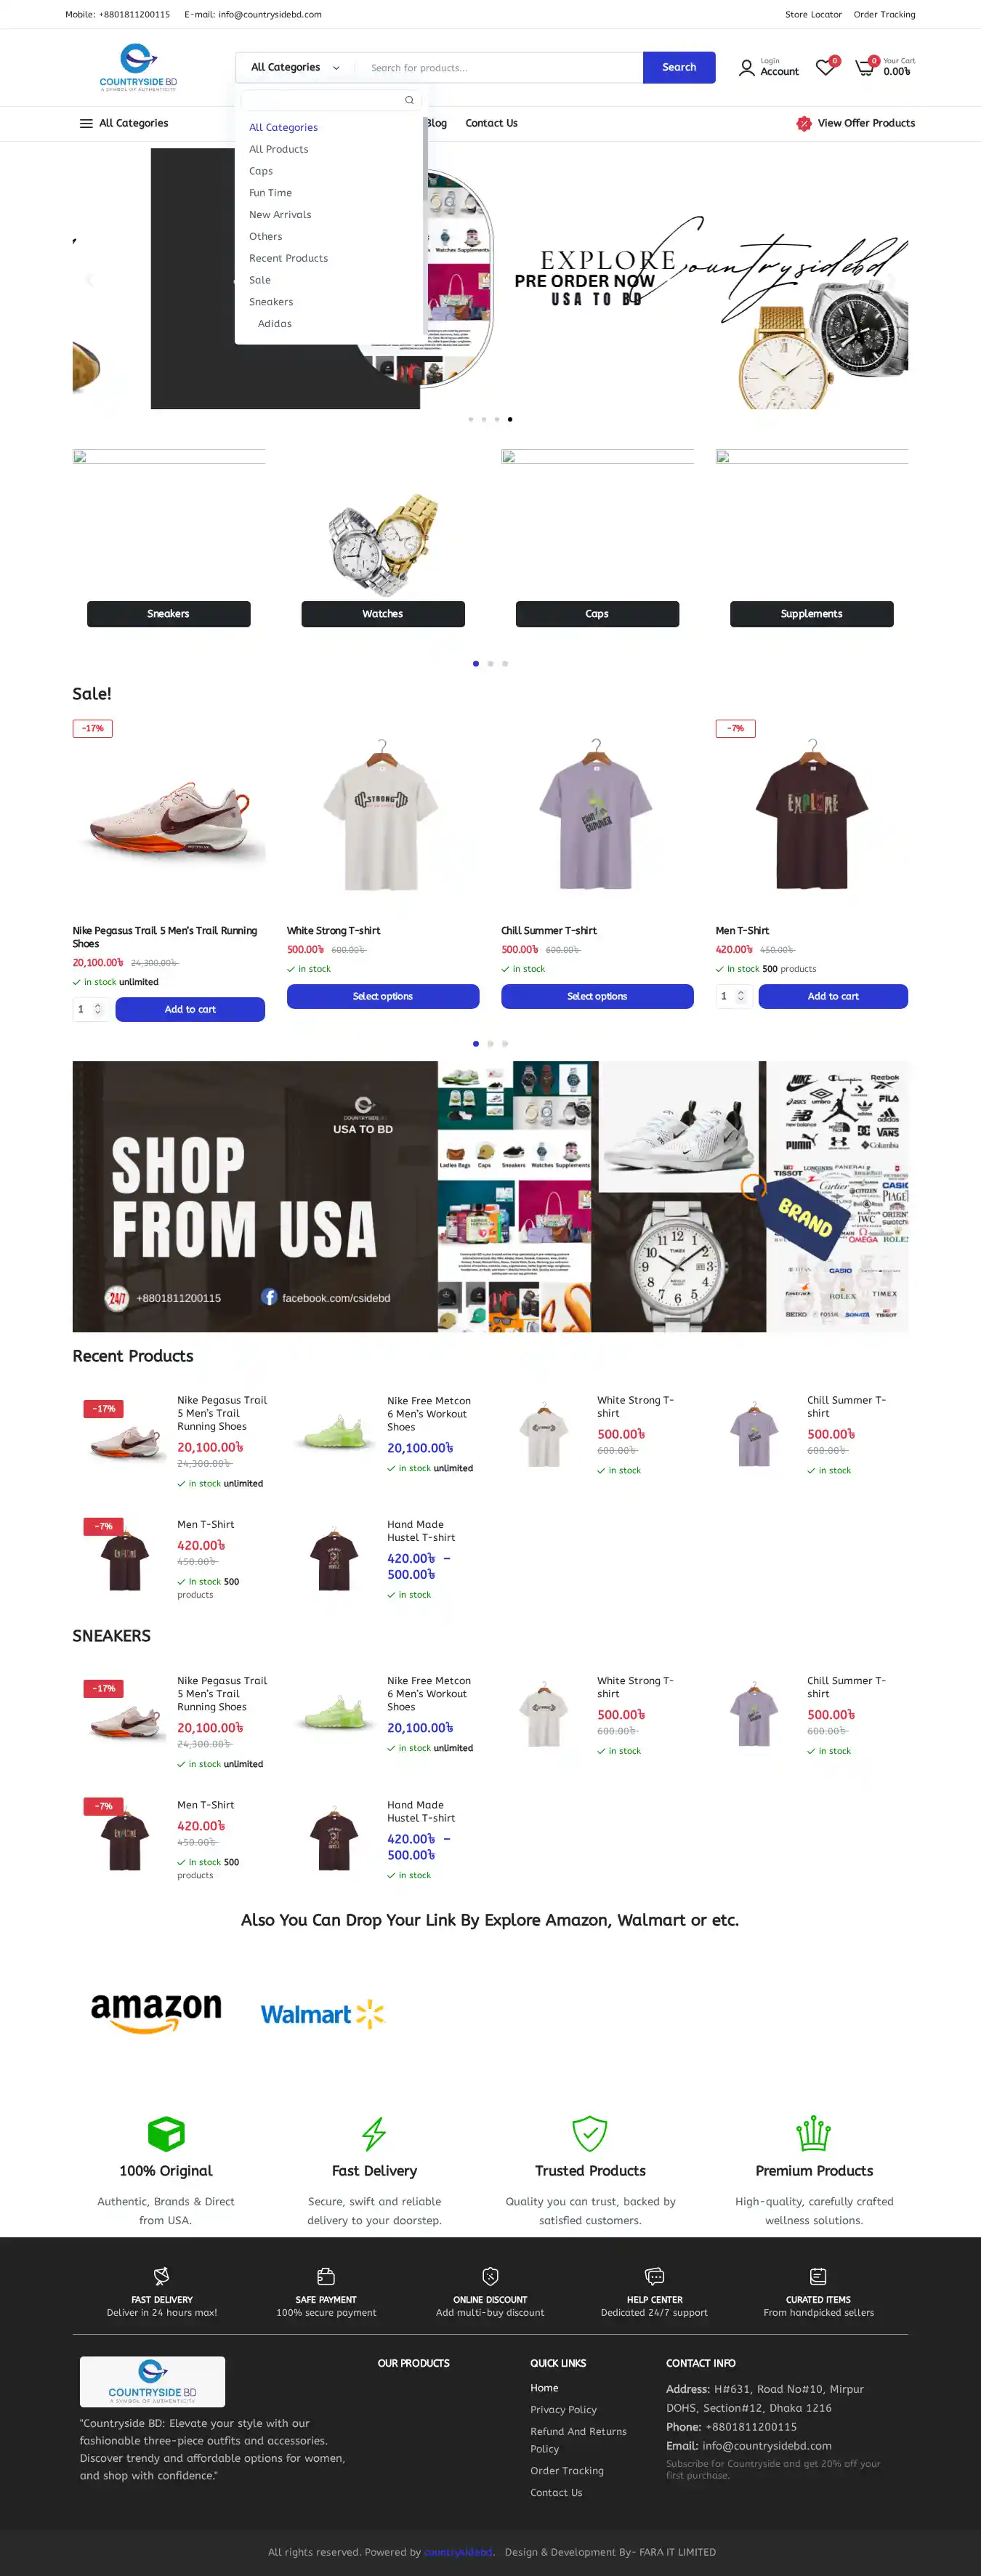Click search magnifier in category dropdown
The height and width of the screenshot is (2576, 981).
click(x=409, y=100)
